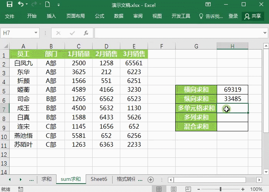
Task: Click the previous sheet navigation arrow
Action: click(x=10, y=179)
